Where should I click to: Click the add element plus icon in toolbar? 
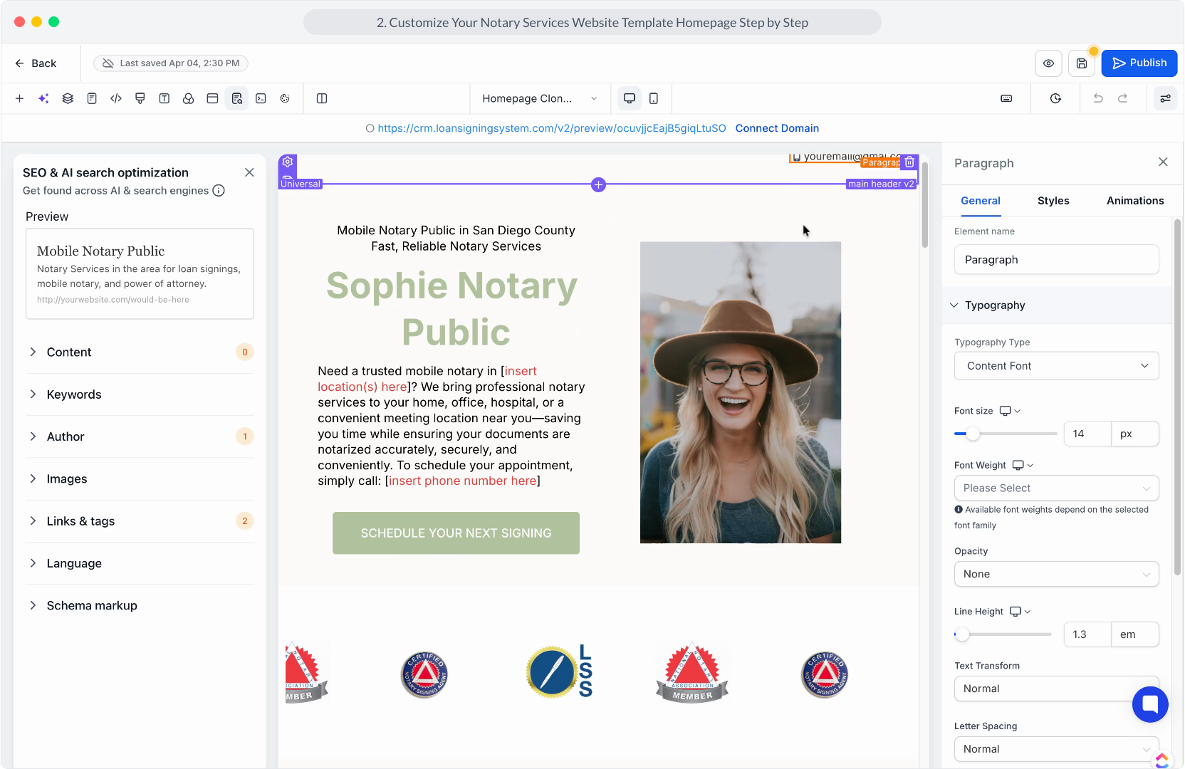click(x=19, y=98)
